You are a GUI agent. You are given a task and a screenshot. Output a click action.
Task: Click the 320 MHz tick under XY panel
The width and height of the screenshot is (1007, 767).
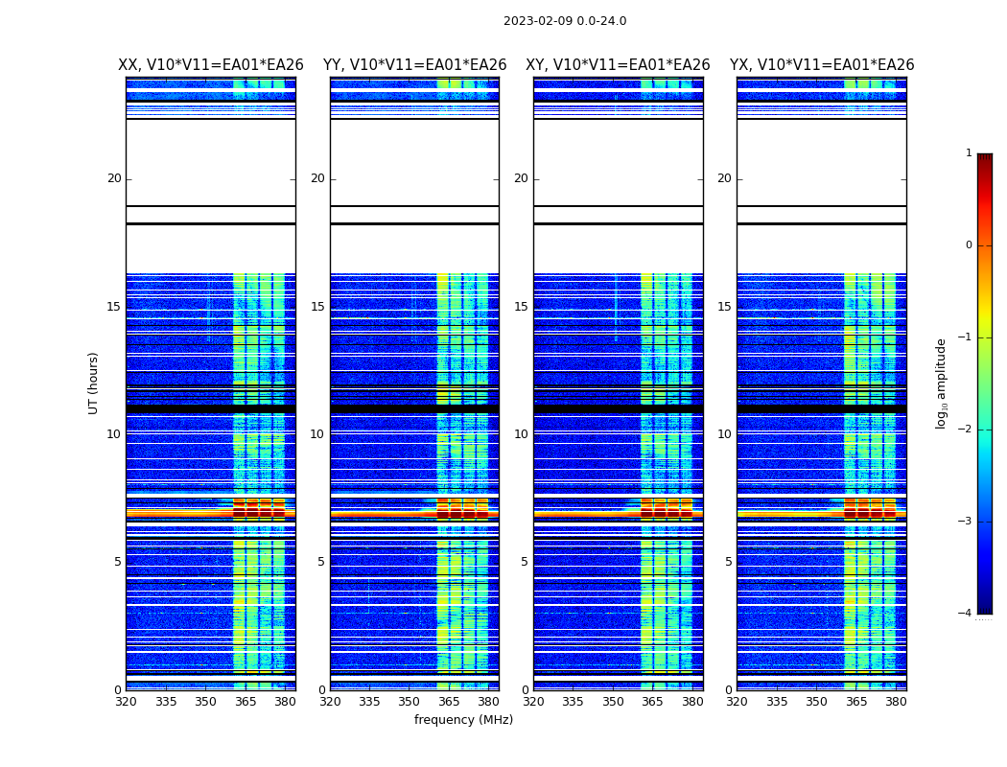pos(534,702)
